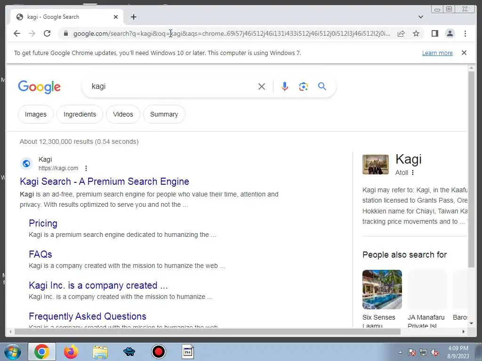Search by image with Google Lens
This screenshot has height=361, width=482.
pos(304,86)
